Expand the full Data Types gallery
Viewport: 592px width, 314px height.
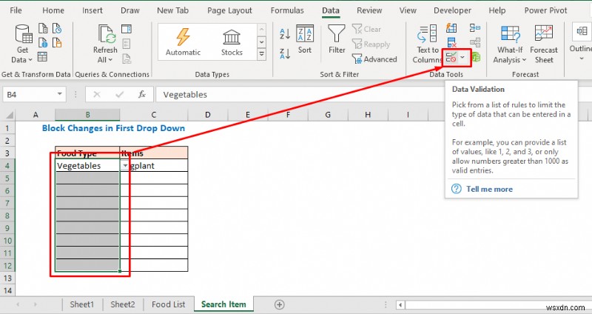pos(261,54)
